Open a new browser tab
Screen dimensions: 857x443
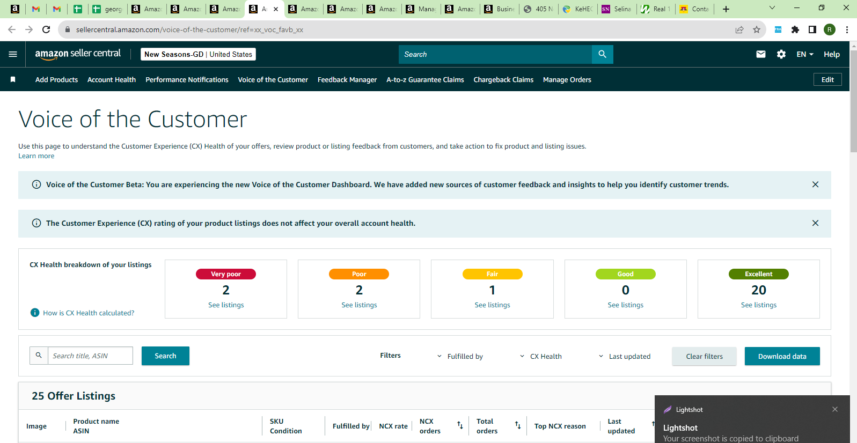[726, 9]
